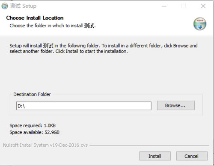Viewport: 214px width, 166px height.
Task: Click the setup instruction paragraph text
Action: click(104, 49)
